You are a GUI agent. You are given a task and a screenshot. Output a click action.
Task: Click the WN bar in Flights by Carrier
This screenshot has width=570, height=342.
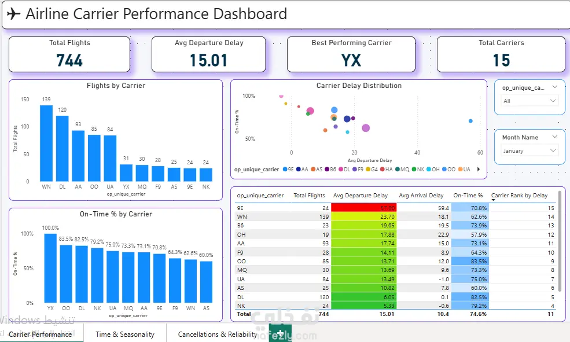(x=46, y=143)
